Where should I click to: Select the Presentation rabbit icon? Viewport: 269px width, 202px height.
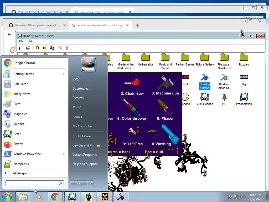point(244,99)
